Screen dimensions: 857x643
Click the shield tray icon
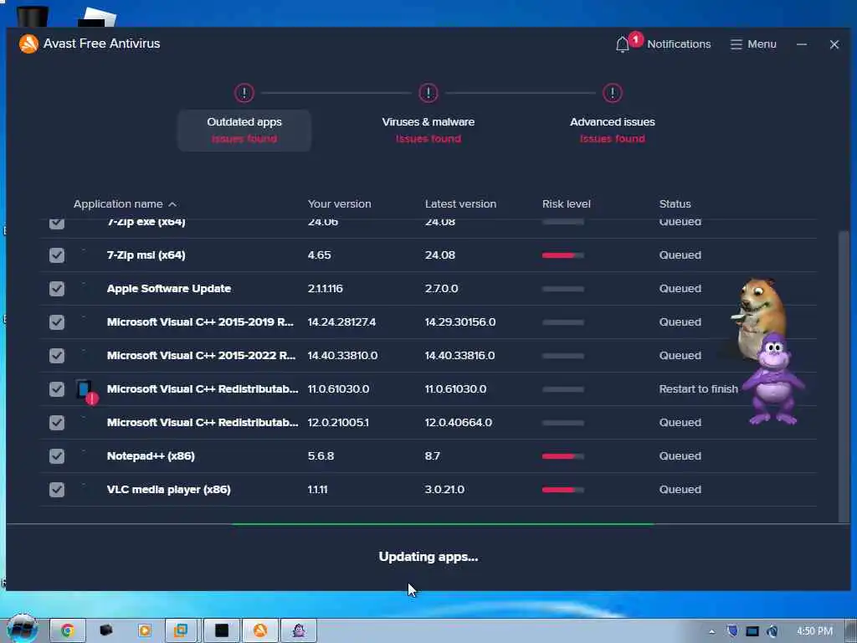[732, 631]
